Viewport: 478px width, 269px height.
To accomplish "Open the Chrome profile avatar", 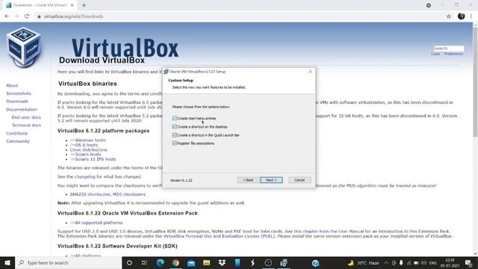I will click(x=462, y=16).
